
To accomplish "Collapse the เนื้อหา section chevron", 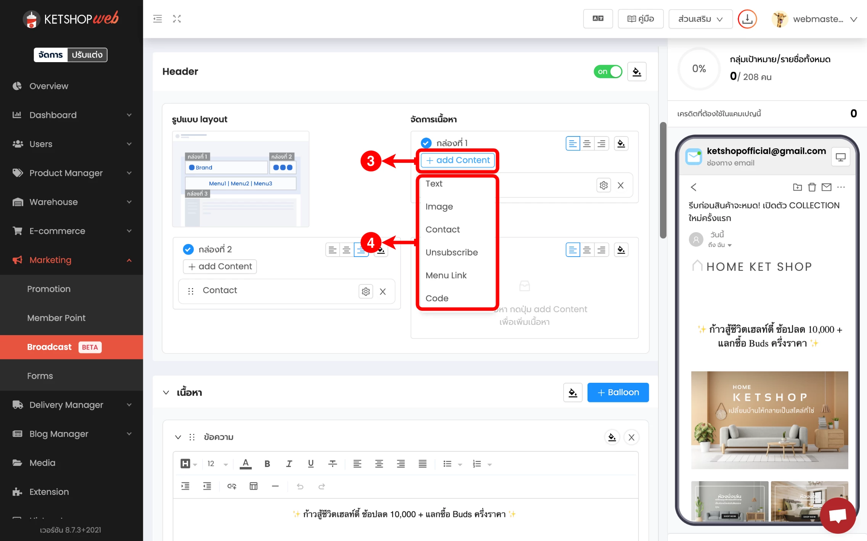I will (166, 392).
